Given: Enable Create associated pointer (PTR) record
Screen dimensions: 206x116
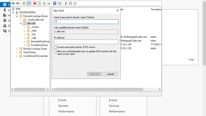Looking at the screenshot, I should pyautogui.click(x=55, y=47).
